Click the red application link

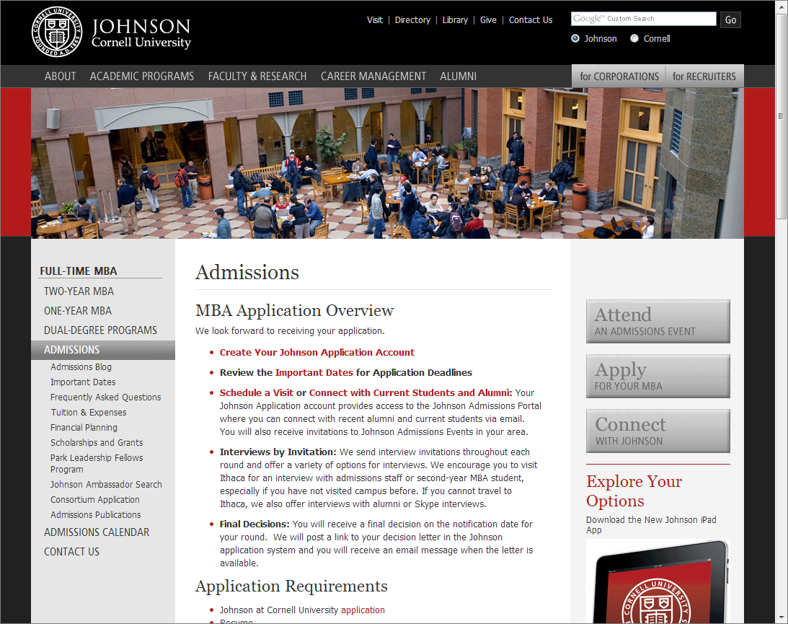pos(363,610)
